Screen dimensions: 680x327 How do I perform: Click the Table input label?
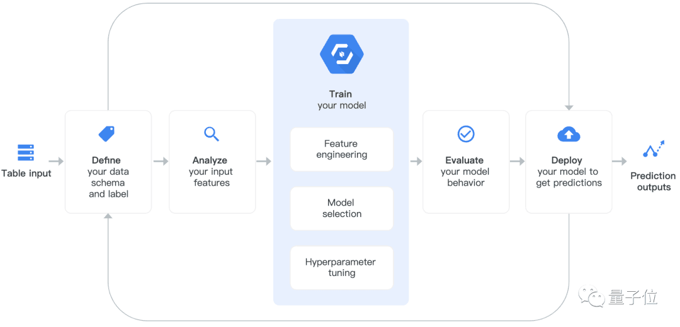[26, 174]
